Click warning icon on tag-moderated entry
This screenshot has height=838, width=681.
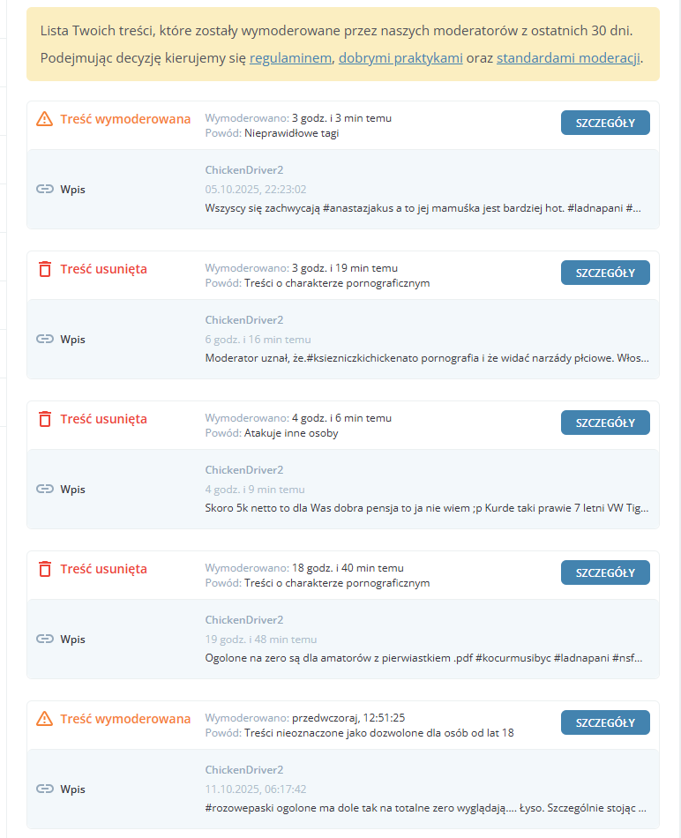(x=44, y=119)
